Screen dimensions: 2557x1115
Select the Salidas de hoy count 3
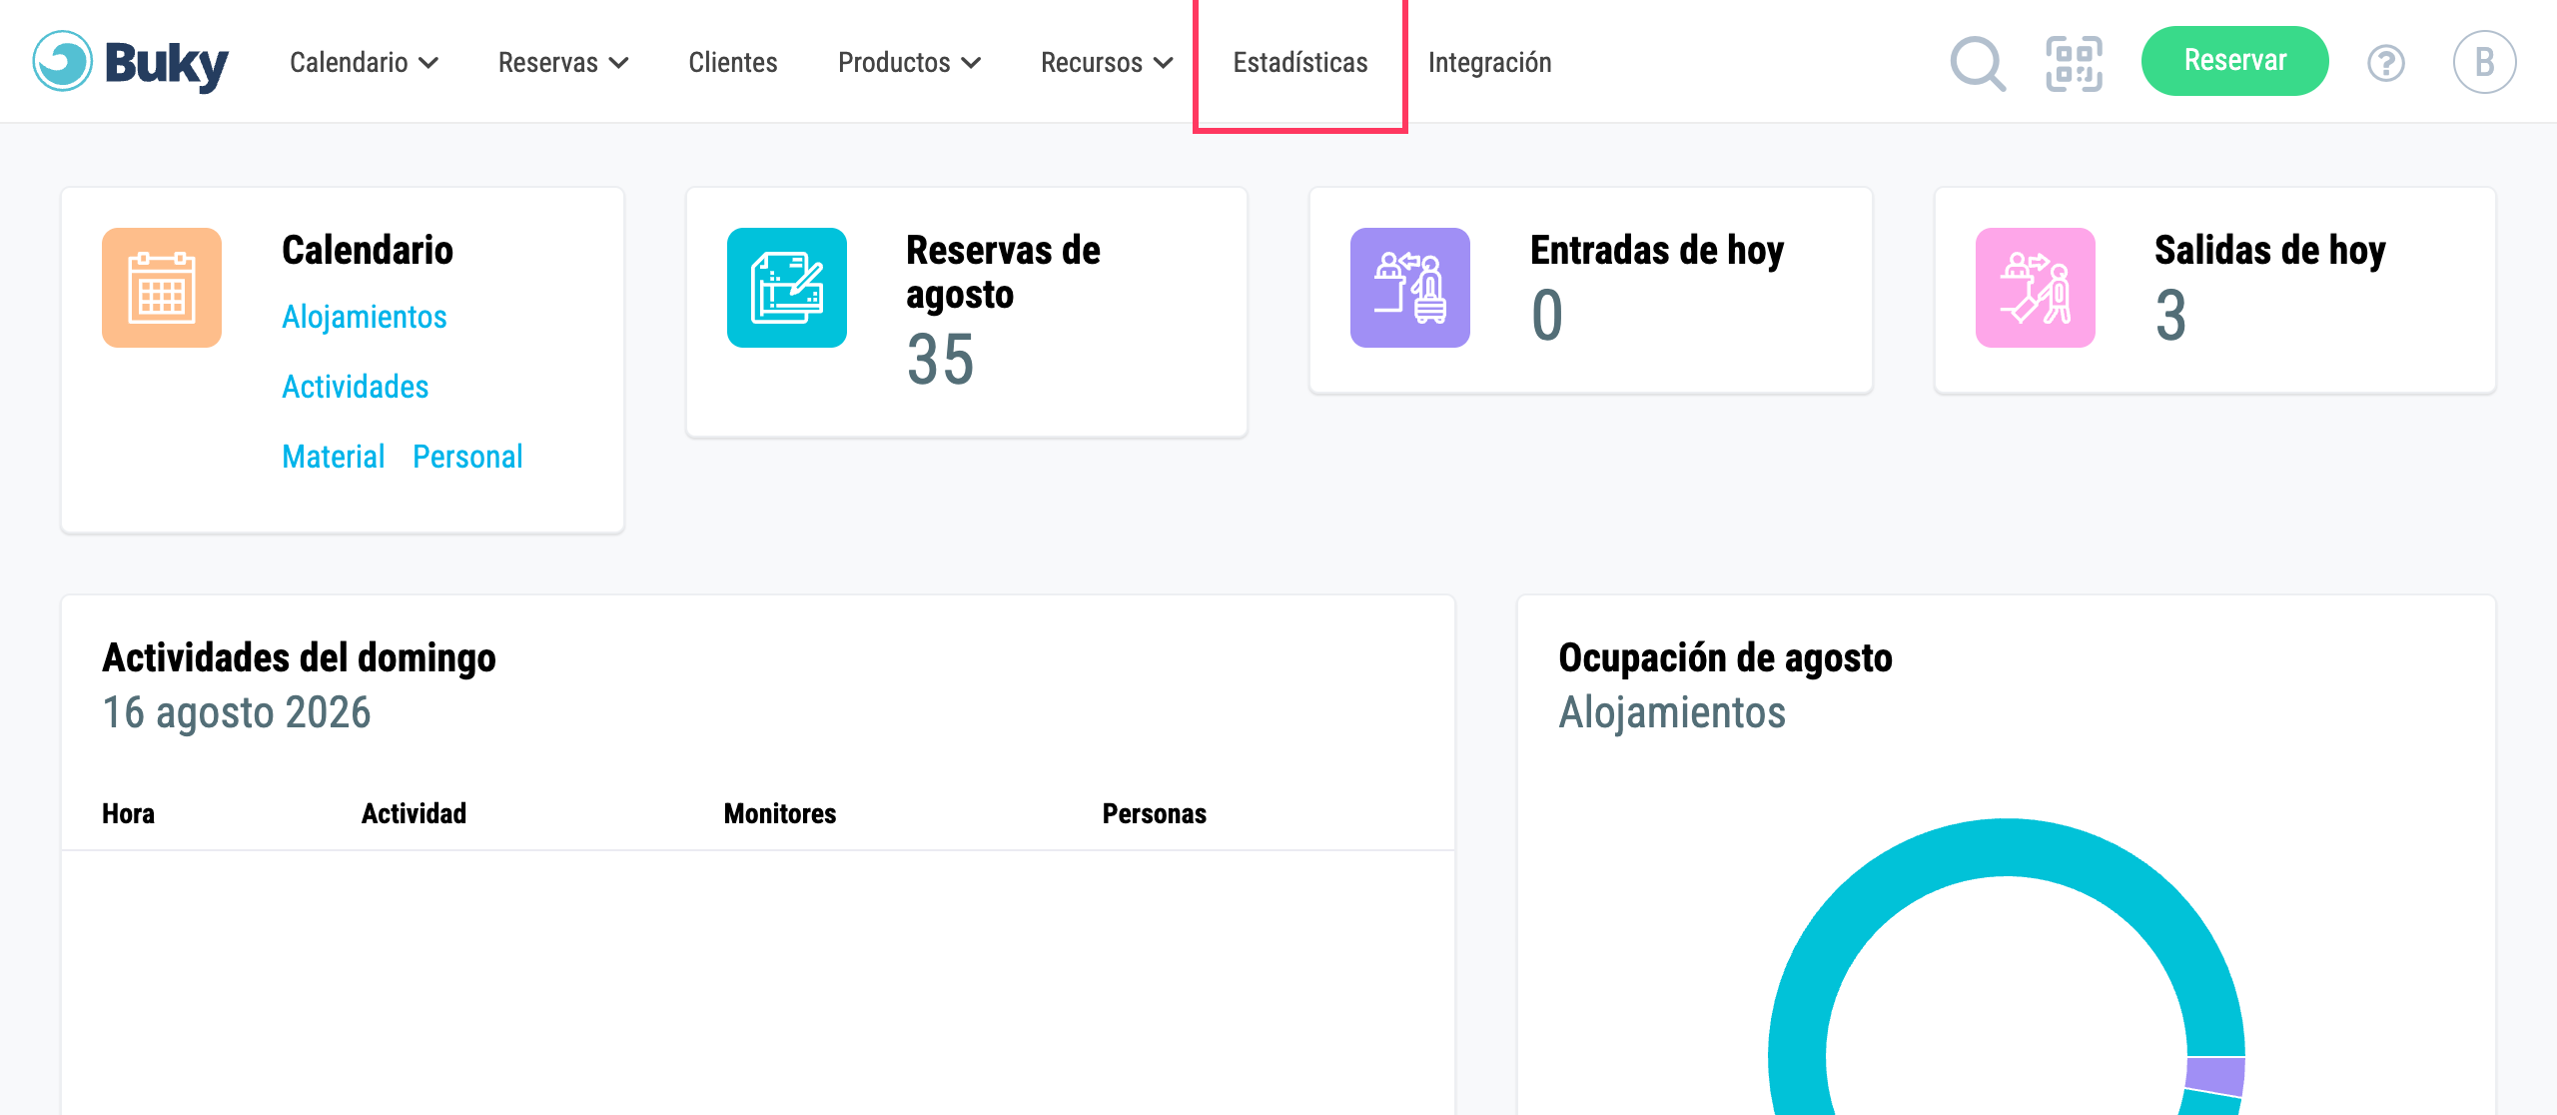coord(2170,316)
